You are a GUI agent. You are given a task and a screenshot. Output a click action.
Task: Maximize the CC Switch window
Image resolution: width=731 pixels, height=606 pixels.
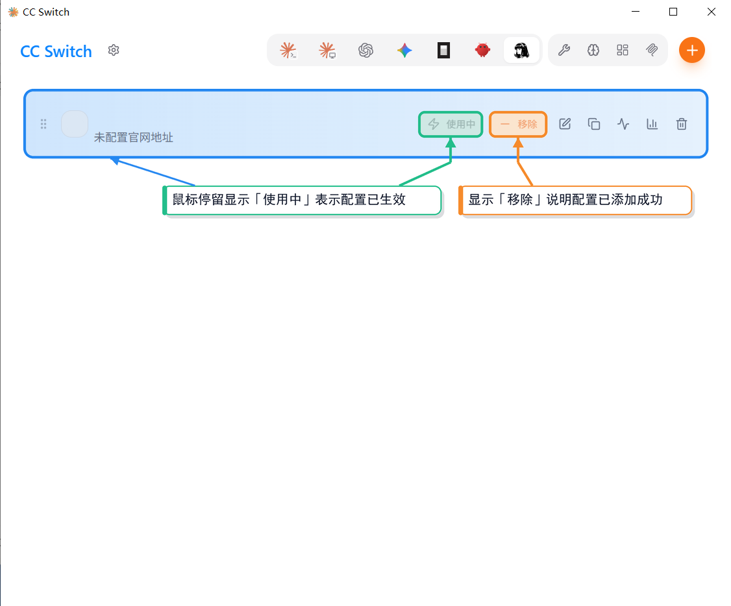[x=673, y=12]
